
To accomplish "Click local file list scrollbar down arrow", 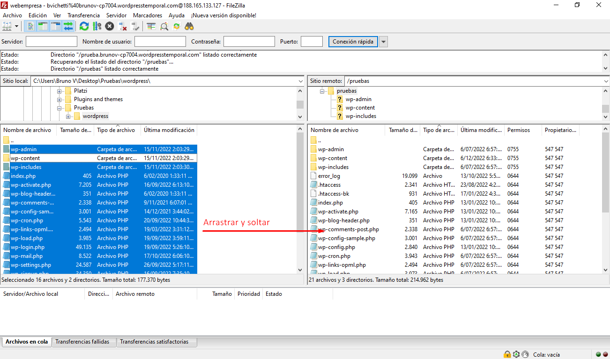I will (x=300, y=270).
